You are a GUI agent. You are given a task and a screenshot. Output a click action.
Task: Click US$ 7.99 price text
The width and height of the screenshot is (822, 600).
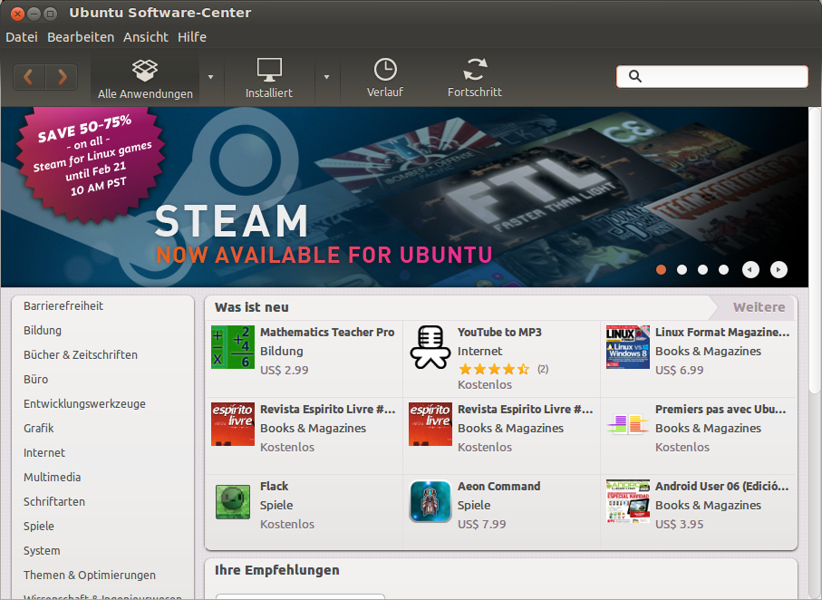tap(482, 525)
